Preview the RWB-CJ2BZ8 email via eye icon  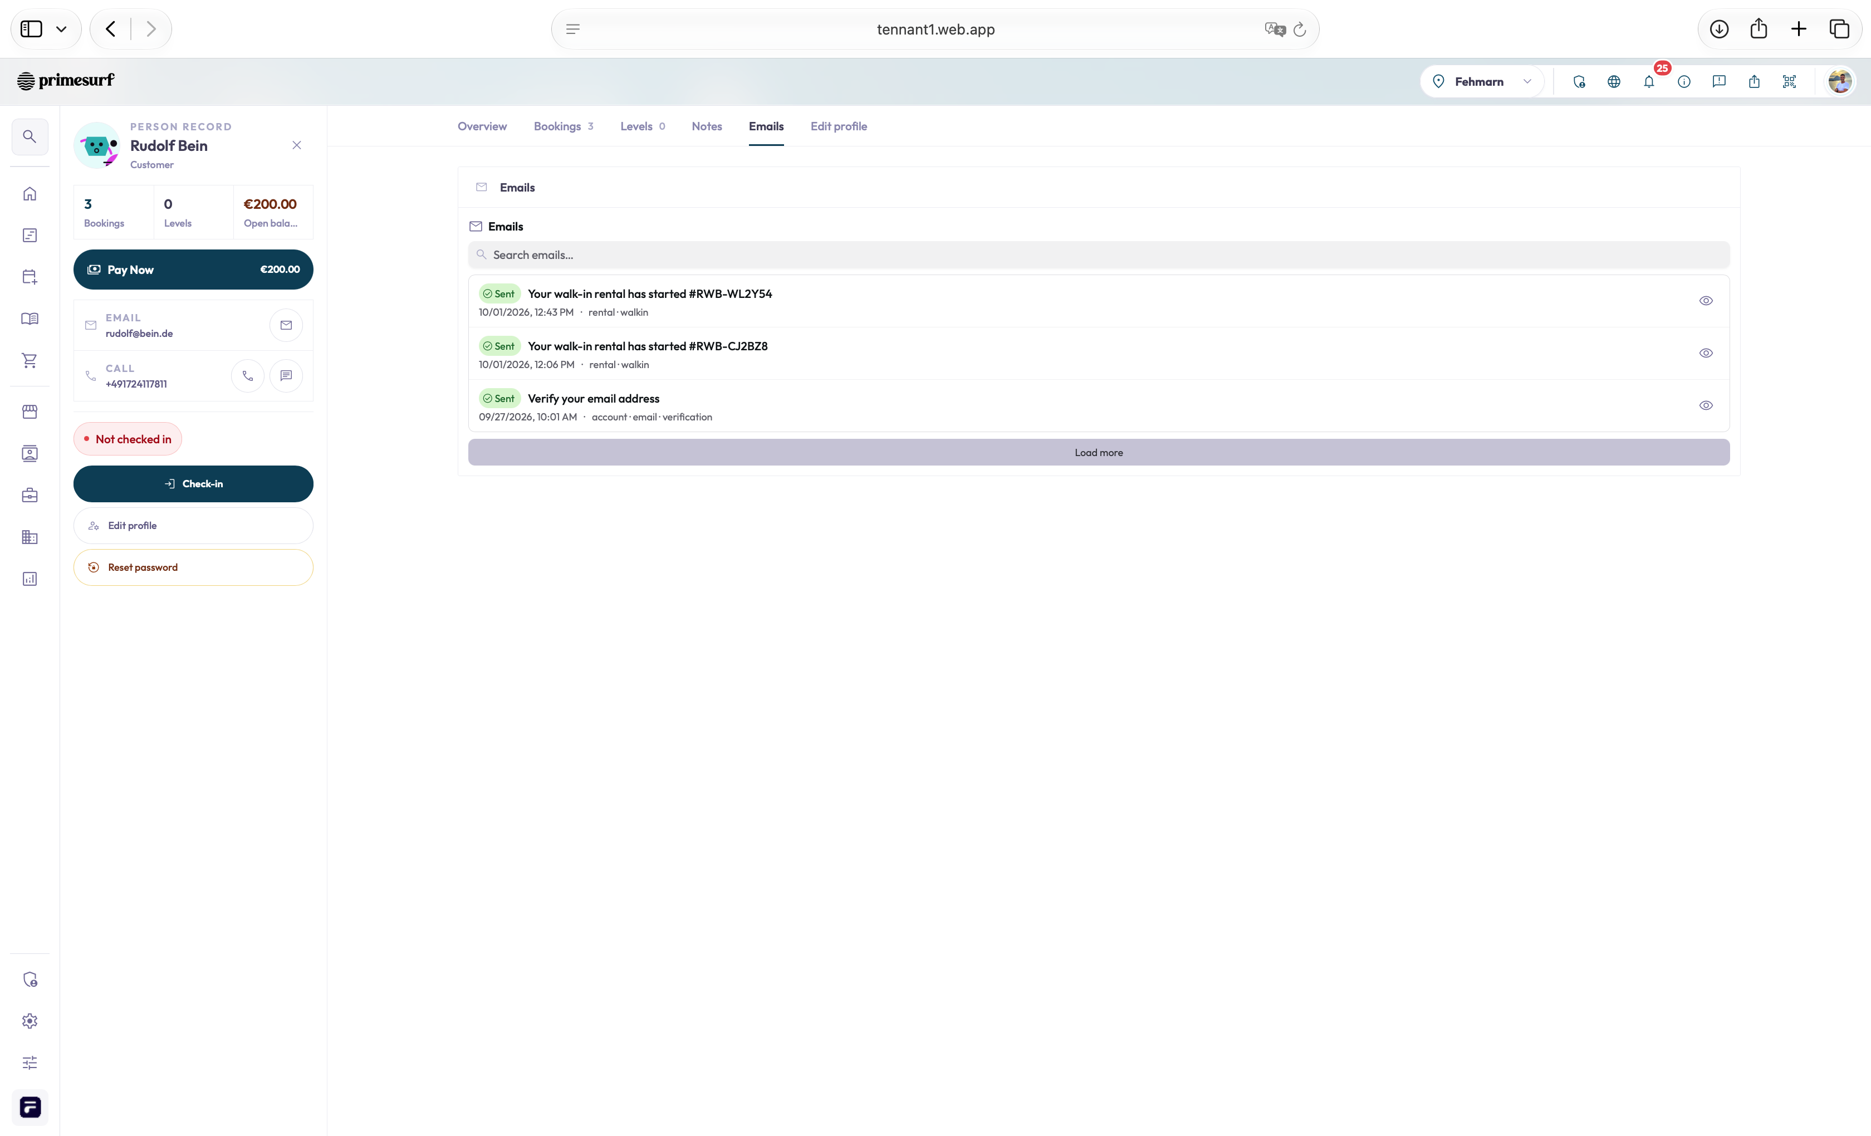click(1706, 353)
